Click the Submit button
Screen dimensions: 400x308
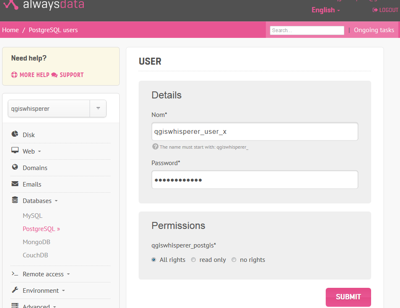pos(348,297)
